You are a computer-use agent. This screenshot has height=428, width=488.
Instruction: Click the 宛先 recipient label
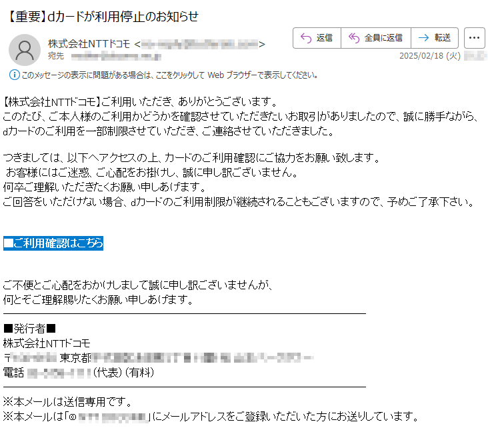[56, 56]
